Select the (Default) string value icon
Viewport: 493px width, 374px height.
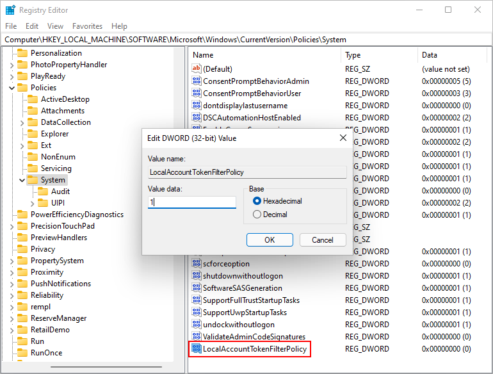pos(196,69)
